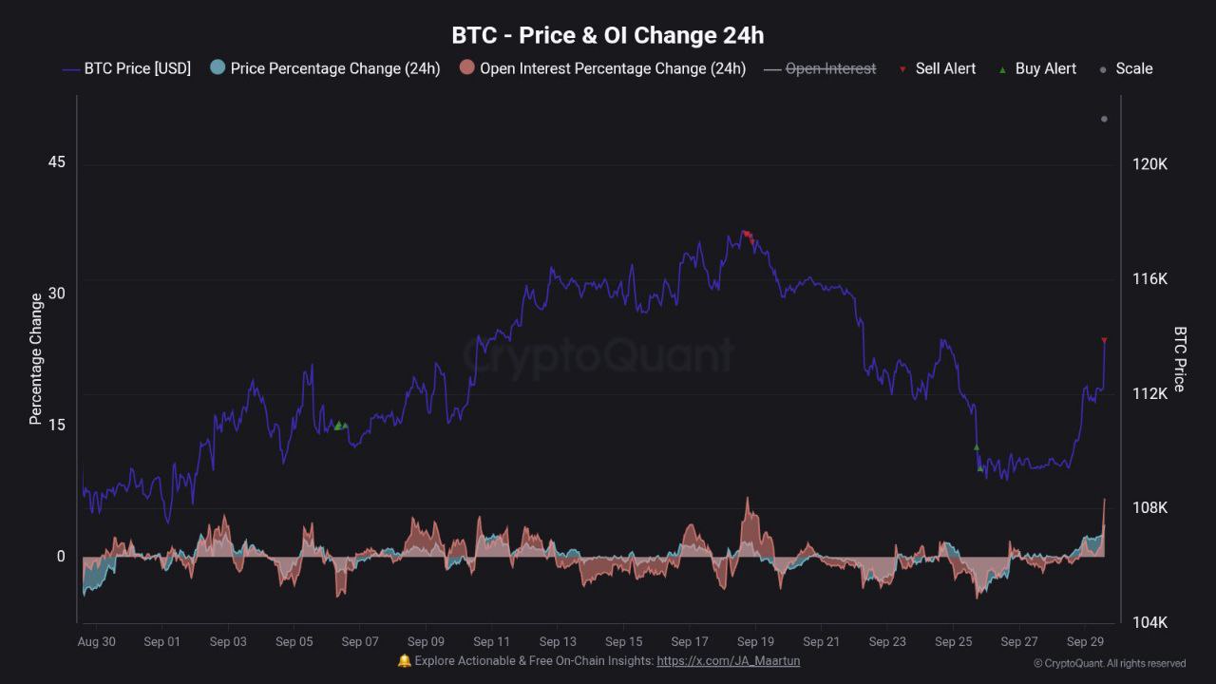This screenshot has height=684, width=1216.
Task: Click the blue Price Percentage Change swatch
Action: tap(218, 68)
